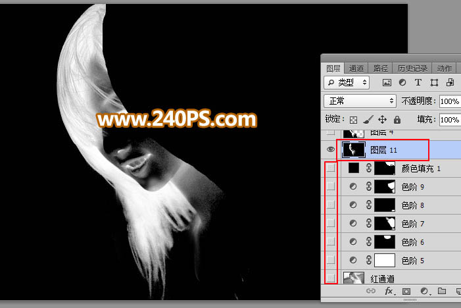This screenshot has width=461, height=308.
Task: Show the 色阶 7 layer
Action: [x=331, y=223]
